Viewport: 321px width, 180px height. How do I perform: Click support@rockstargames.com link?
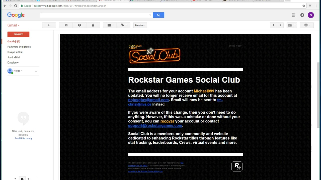point(155,125)
